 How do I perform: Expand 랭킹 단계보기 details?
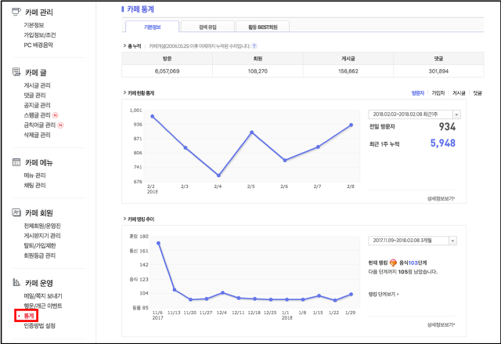[x=383, y=294]
